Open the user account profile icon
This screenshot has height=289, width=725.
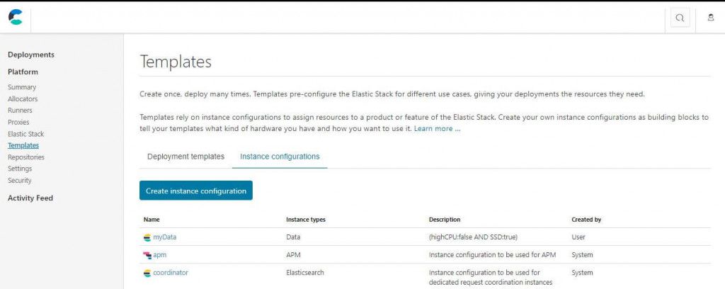click(x=711, y=18)
